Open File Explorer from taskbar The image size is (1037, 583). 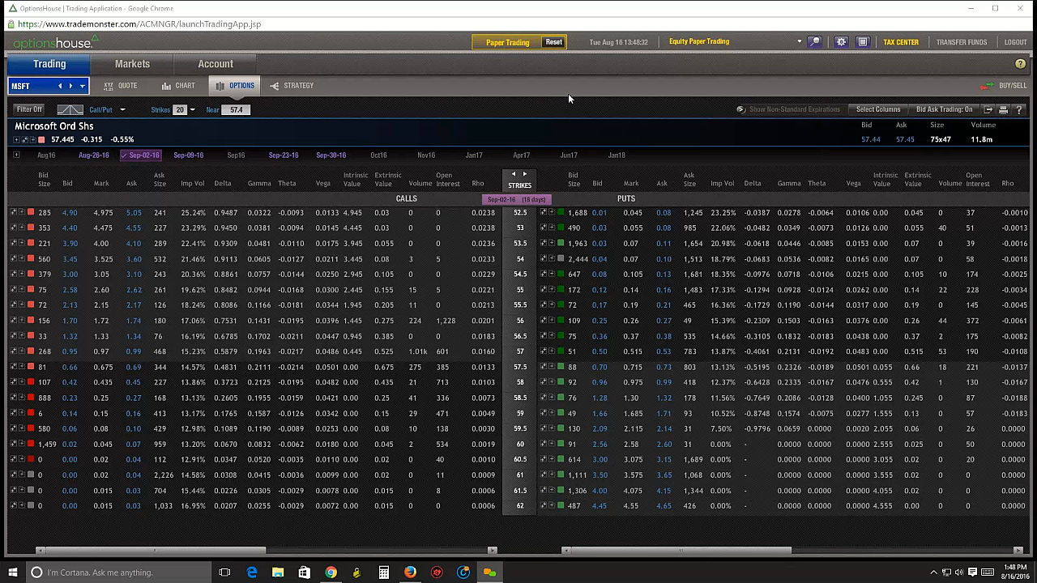[278, 572]
